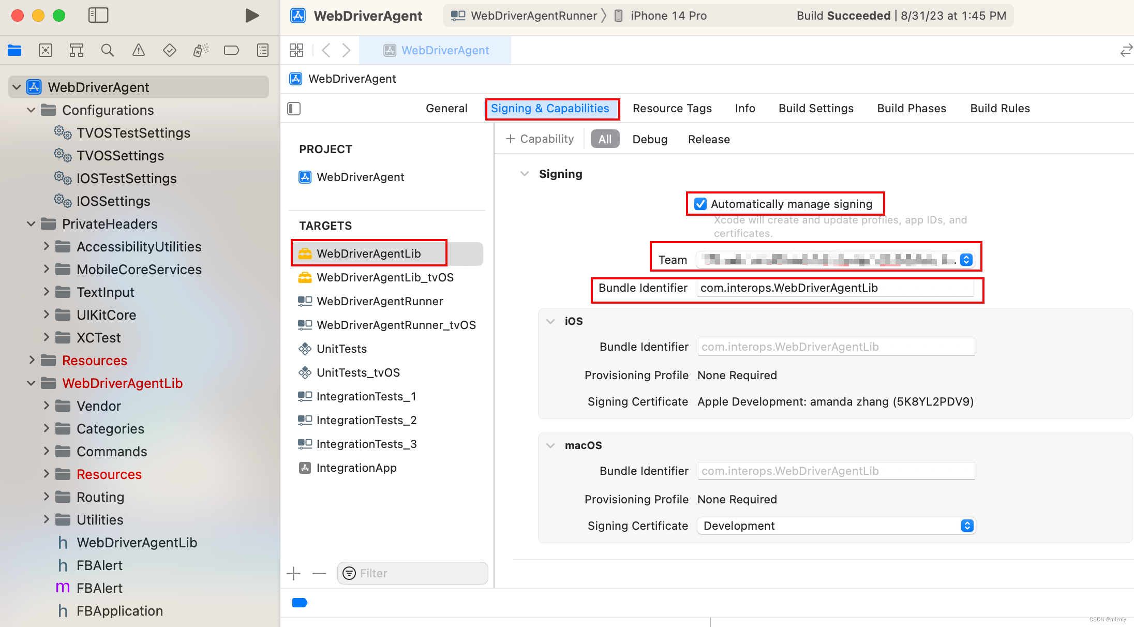Toggle the navigator sidebar icon
Viewport: 1134px width, 627px height.
tap(98, 16)
